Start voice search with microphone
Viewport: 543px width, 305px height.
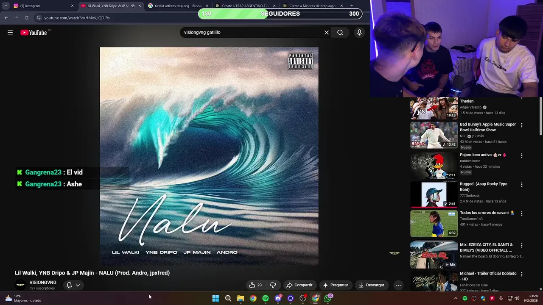point(359,33)
